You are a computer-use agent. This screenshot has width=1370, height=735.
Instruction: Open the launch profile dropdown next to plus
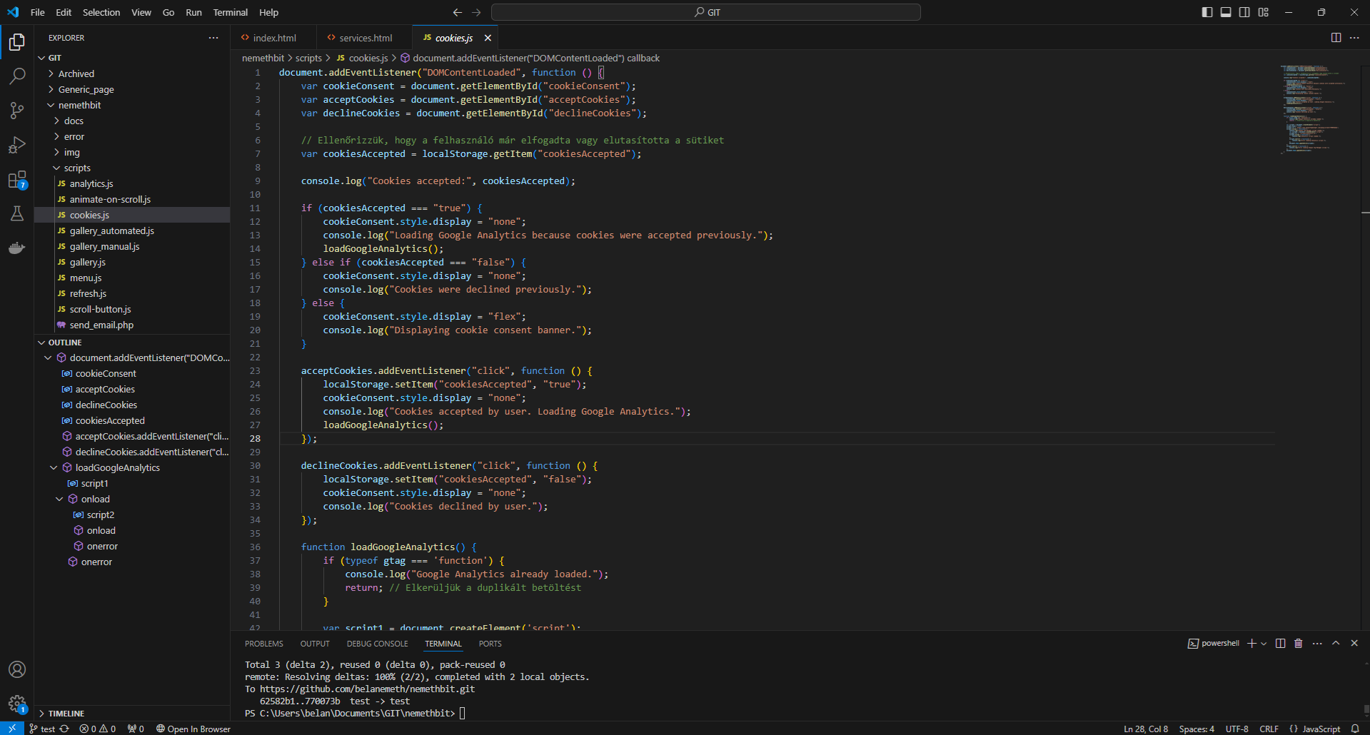[1264, 644]
